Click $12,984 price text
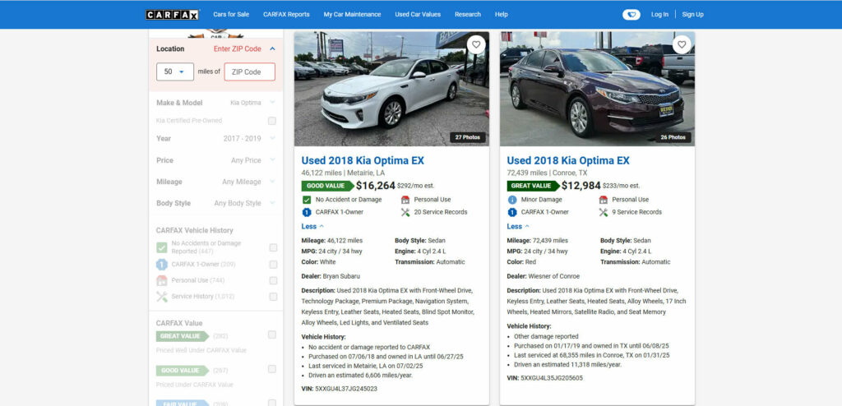Screen dimensions: 842x406 click(x=581, y=186)
